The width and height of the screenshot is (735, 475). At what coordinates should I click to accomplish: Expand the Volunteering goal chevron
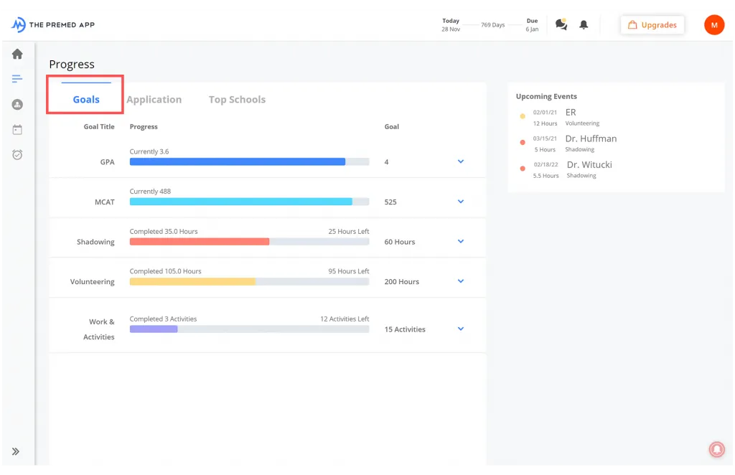461,281
